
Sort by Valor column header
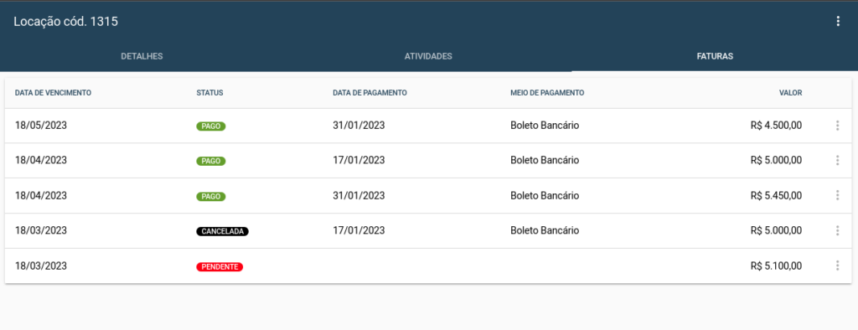[x=791, y=93]
